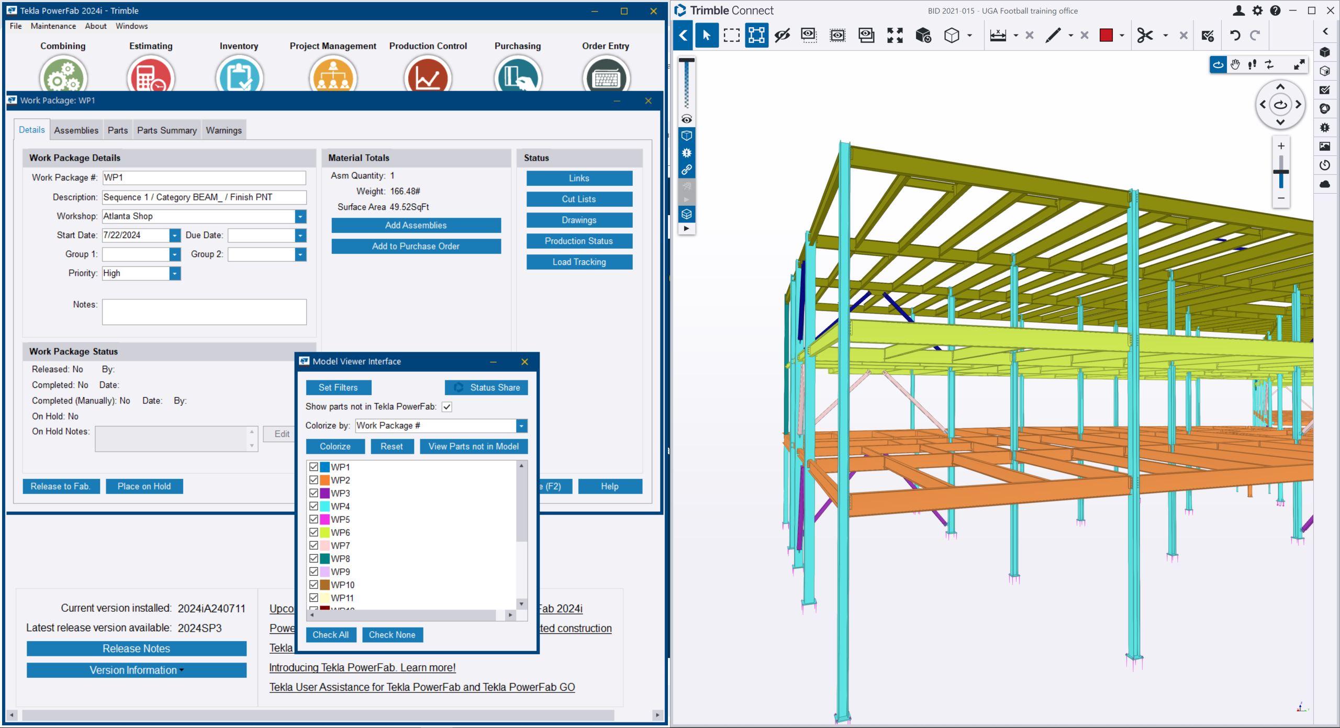Click the Status Share button
Image resolution: width=1340 pixels, height=728 pixels.
point(486,387)
